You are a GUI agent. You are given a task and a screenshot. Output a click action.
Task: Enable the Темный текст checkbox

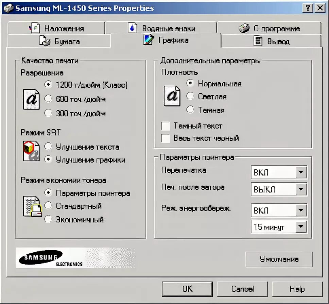(x=166, y=126)
